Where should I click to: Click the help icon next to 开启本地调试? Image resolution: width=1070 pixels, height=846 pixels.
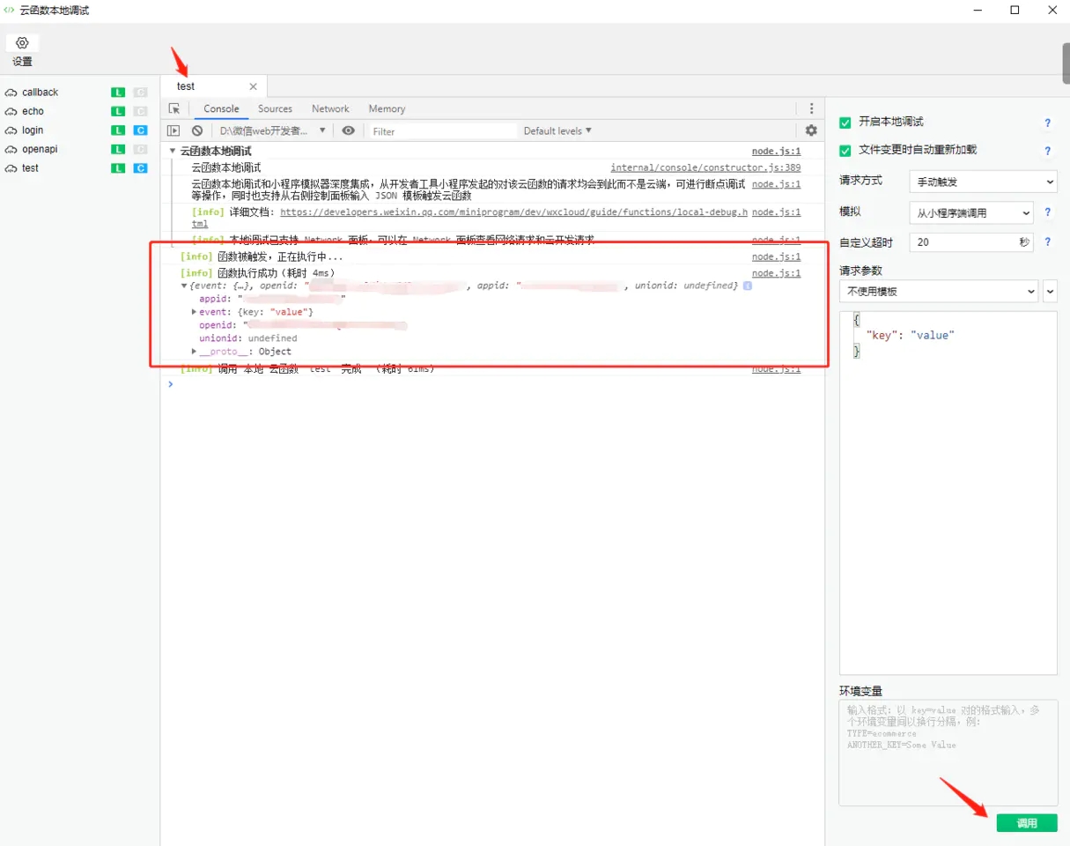coord(1048,123)
